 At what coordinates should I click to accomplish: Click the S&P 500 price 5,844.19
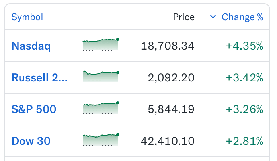[x=171, y=109]
